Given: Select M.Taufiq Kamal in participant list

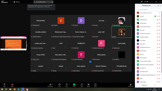Looking at the screenshot, I should (x=149, y=72).
